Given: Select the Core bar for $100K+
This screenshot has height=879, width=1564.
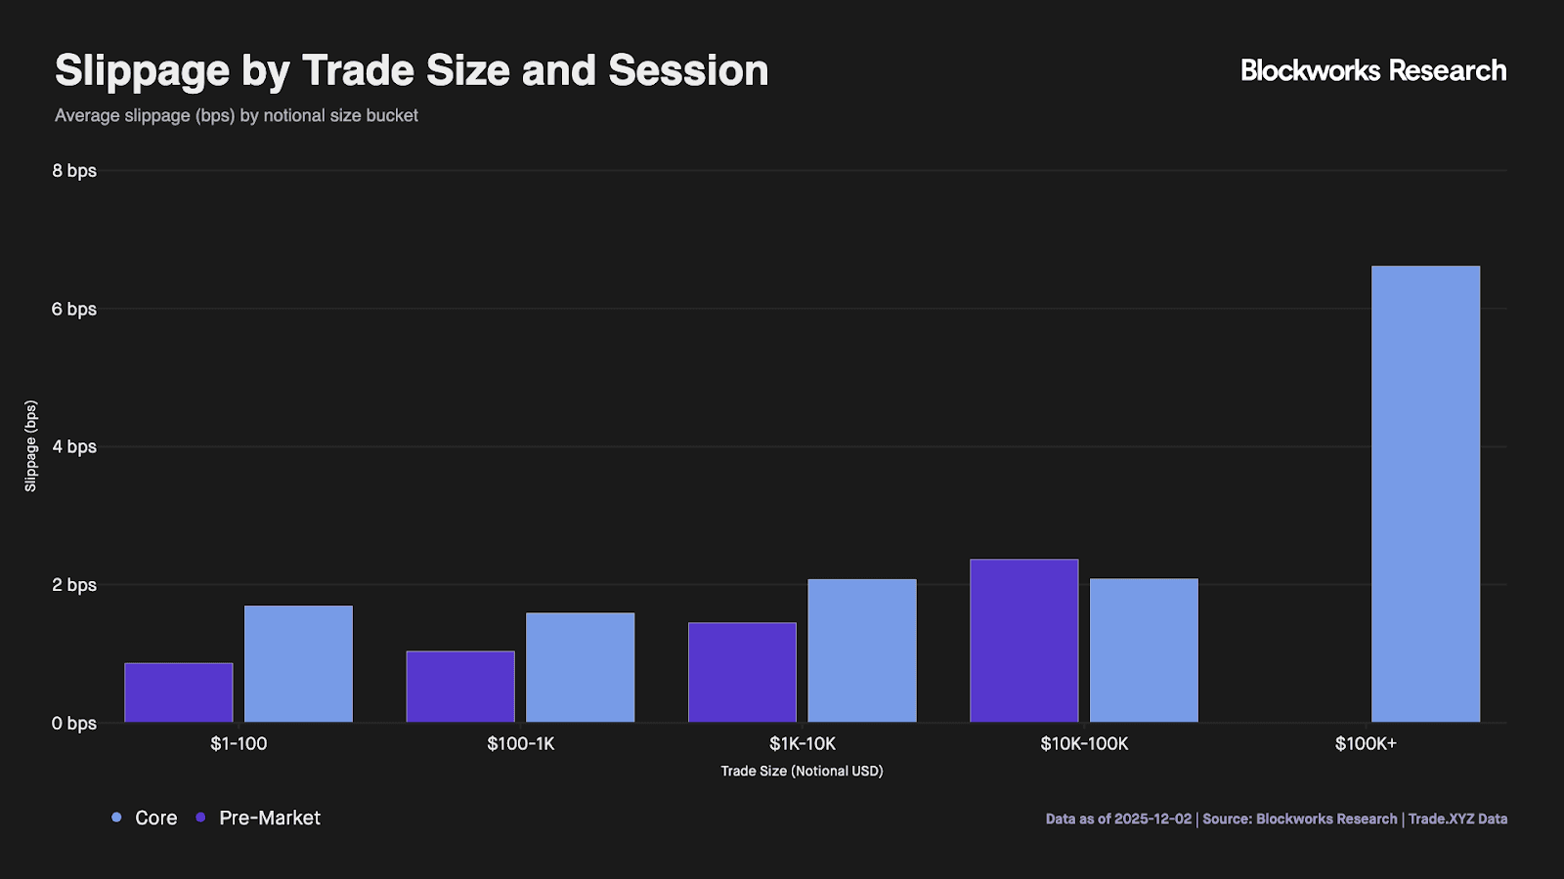Looking at the screenshot, I should click(x=1425, y=494).
